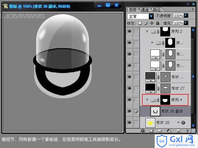This screenshot has height=148, width=198.
Task: Open the 填充 slider arrow
Action: click(x=186, y=23)
